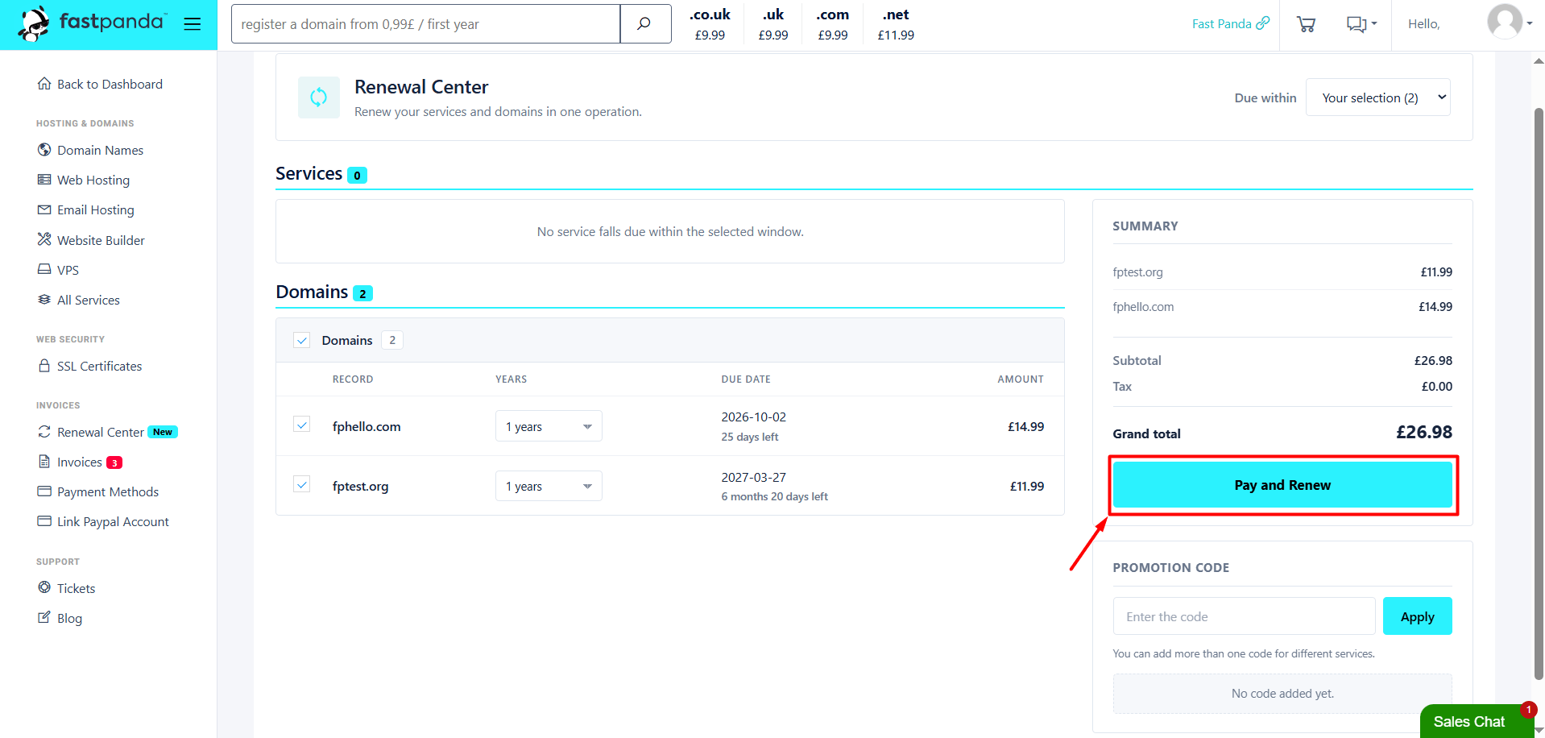Click the Invoices document icon
This screenshot has width=1545, height=738.
click(44, 461)
